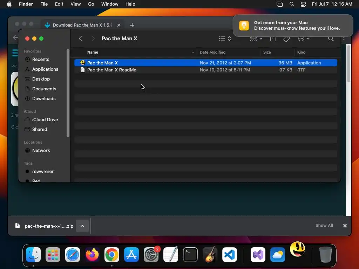The width and height of the screenshot is (359, 269).
Task: Open Launchpad in the Dock
Action: 53,255
